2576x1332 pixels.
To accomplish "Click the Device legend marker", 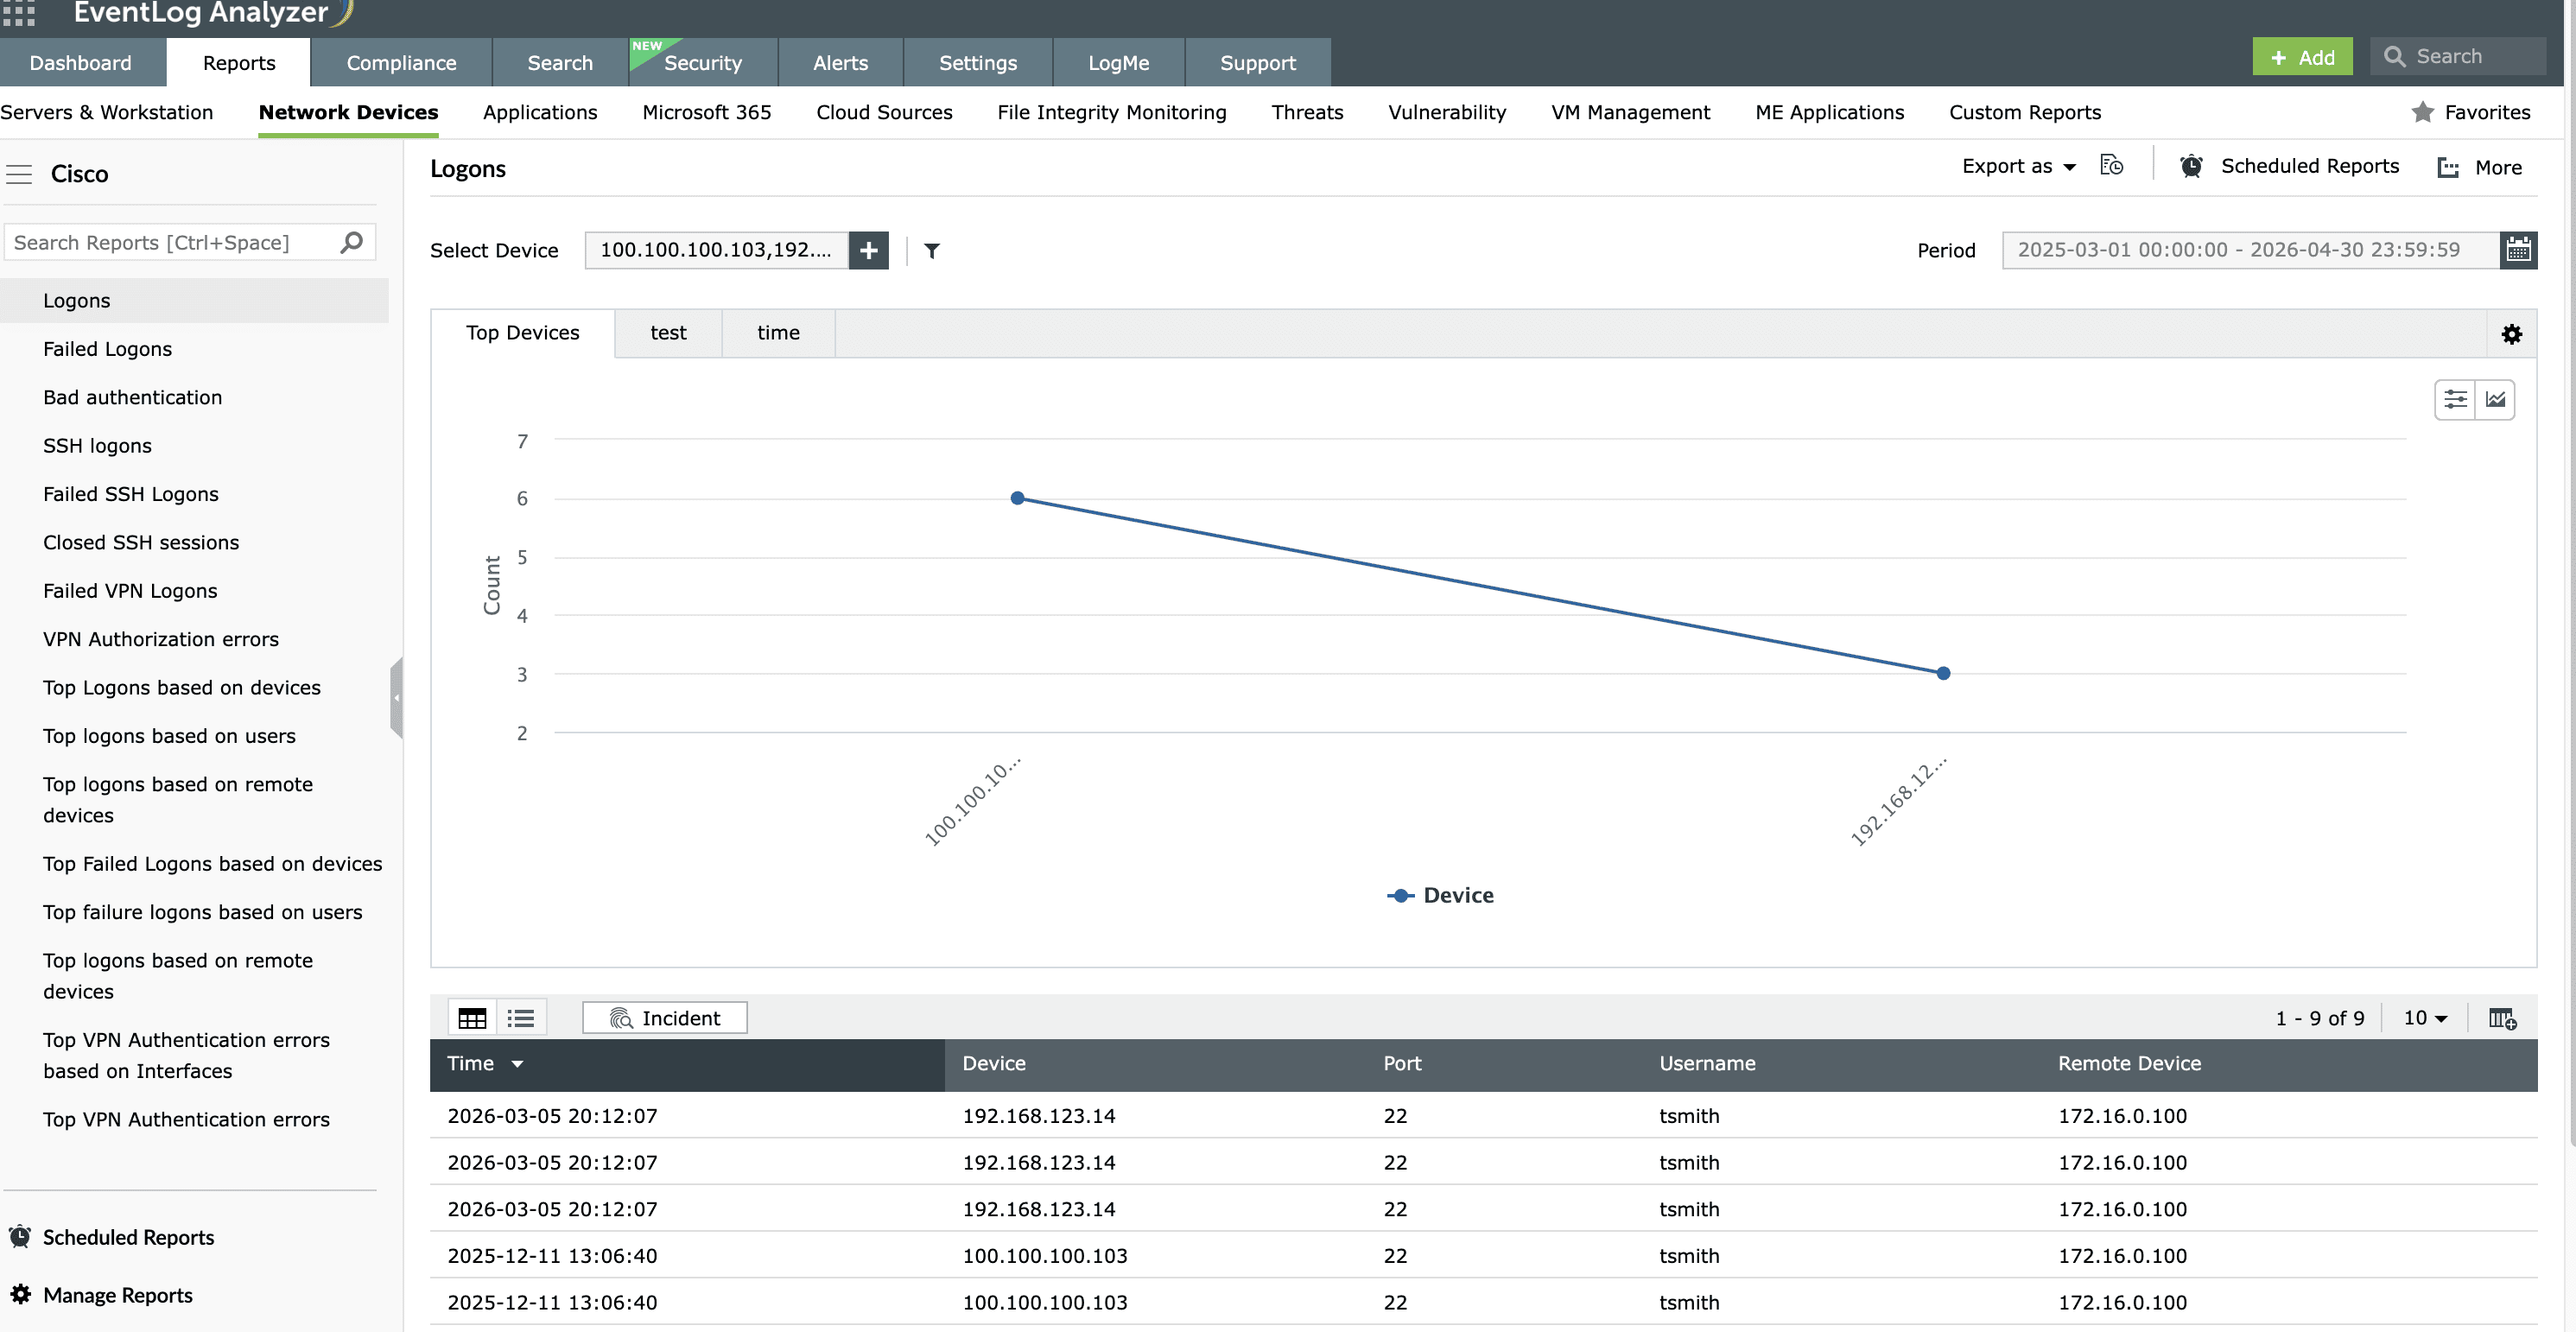I will [x=1400, y=895].
